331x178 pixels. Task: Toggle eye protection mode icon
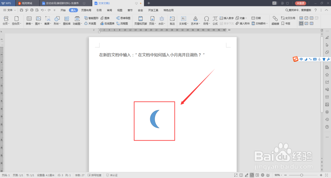[268, 175]
